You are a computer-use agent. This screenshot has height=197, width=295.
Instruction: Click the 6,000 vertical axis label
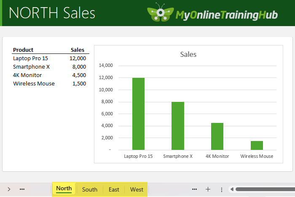coord(107,114)
